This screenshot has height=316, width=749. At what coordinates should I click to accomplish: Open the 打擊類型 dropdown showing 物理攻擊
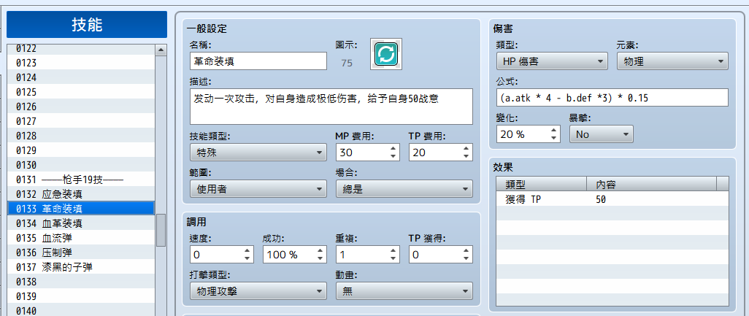pos(258,290)
